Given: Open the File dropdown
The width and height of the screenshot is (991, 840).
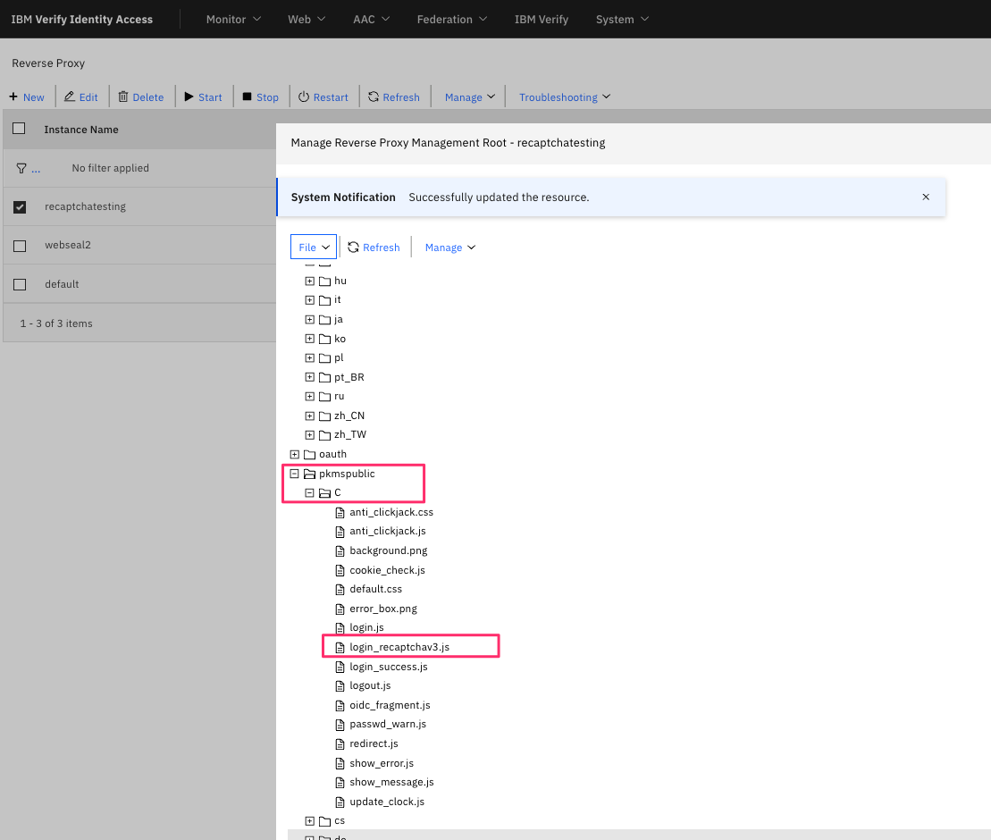Looking at the screenshot, I should click(314, 248).
